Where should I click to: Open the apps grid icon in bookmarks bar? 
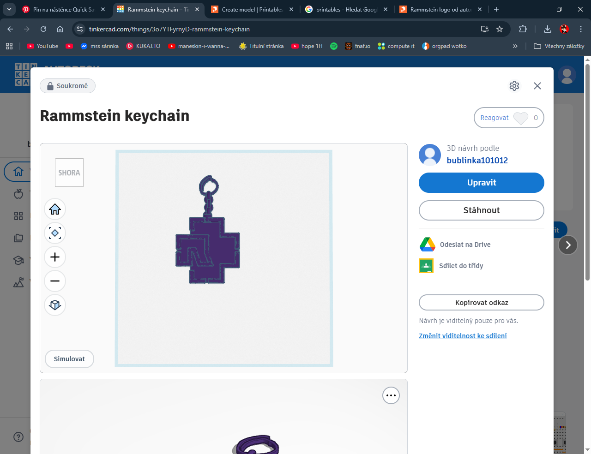click(x=9, y=46)
